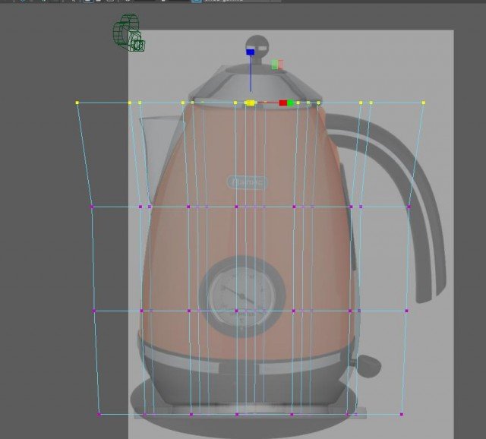Click the green Y-axis gizmo handle
486x439 pixels.
coord(291,103)
